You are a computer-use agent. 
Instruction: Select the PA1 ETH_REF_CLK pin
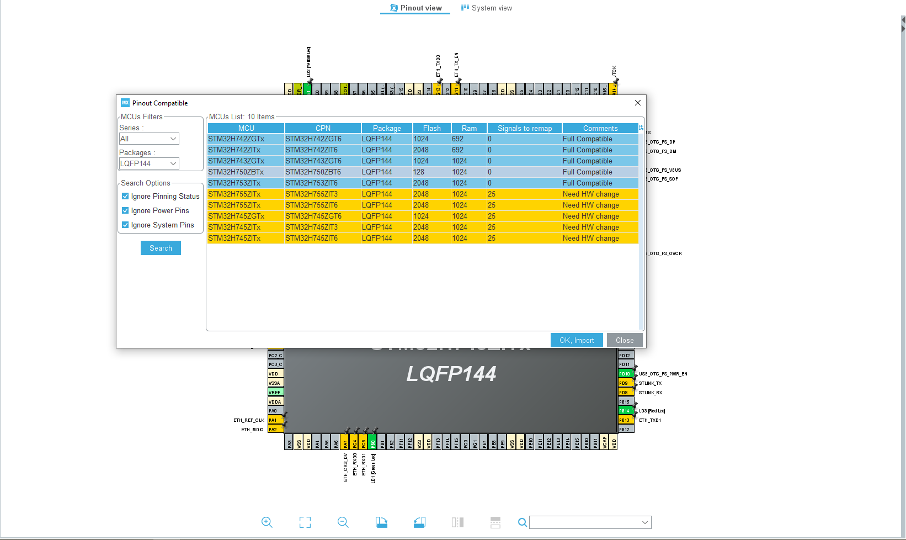[x=276, y=420]
